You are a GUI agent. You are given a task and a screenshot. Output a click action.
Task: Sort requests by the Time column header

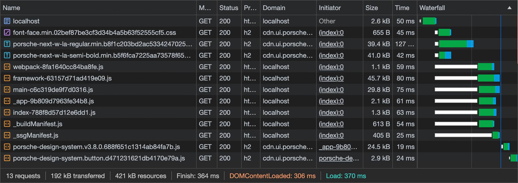point(402,8)
